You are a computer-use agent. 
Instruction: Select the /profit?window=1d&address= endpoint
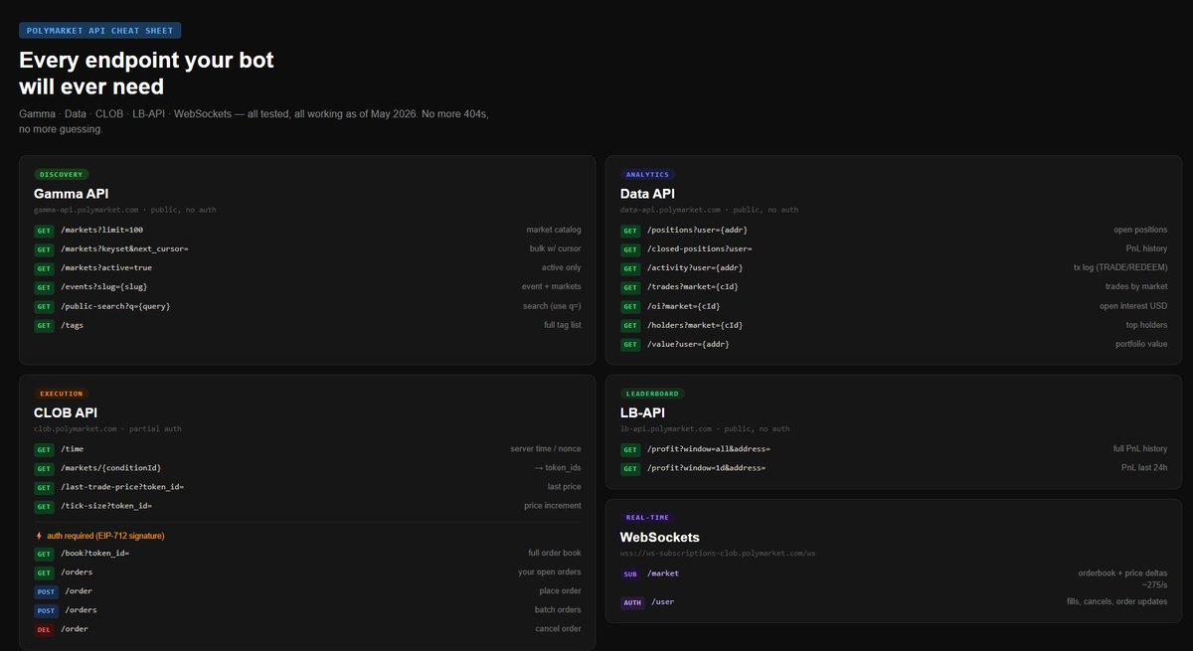[x=706, y=468]
